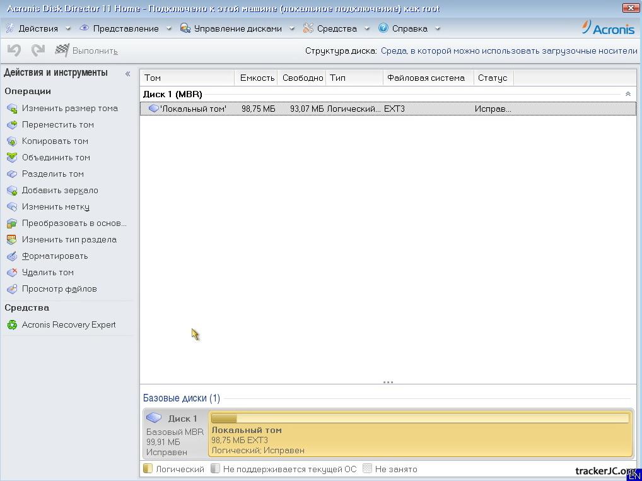
Task: Collapse the Действия и инструменты side panel
Action: click(x=127, y=74)
